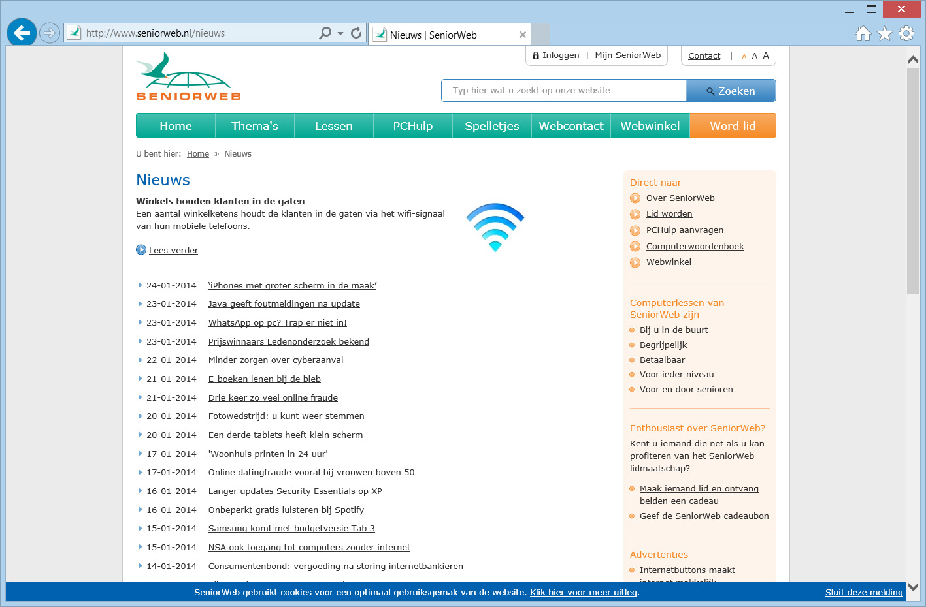Open the Mijn SeniorWeb link
Viewport: 926px width, 607px height.
[x=628, y=55]
